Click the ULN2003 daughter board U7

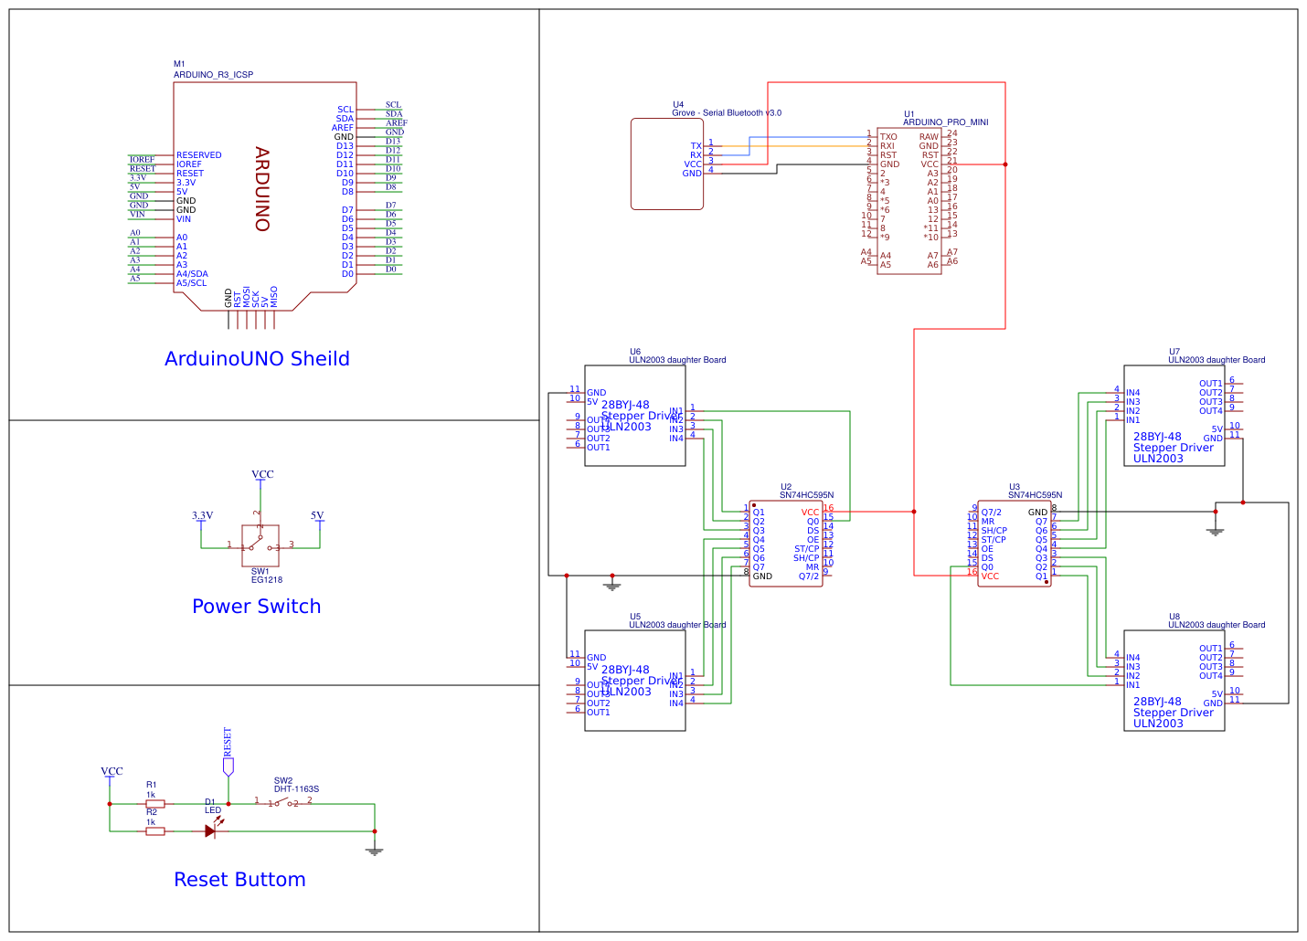(x=1174, y=416)
